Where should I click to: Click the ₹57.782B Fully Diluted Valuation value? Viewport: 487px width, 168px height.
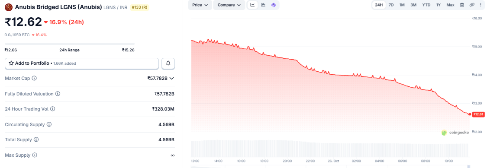click(x=164, y=94)
